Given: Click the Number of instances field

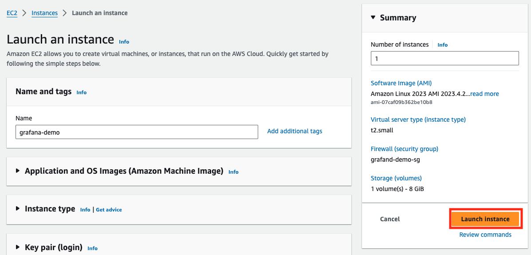Looking at the screenshot, I should click(x=444, y=58).
